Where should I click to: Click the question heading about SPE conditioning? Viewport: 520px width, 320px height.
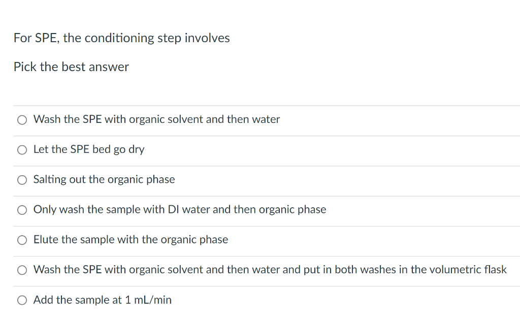tap(121, 38)
